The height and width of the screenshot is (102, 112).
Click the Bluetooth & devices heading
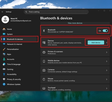click(56, 18)
